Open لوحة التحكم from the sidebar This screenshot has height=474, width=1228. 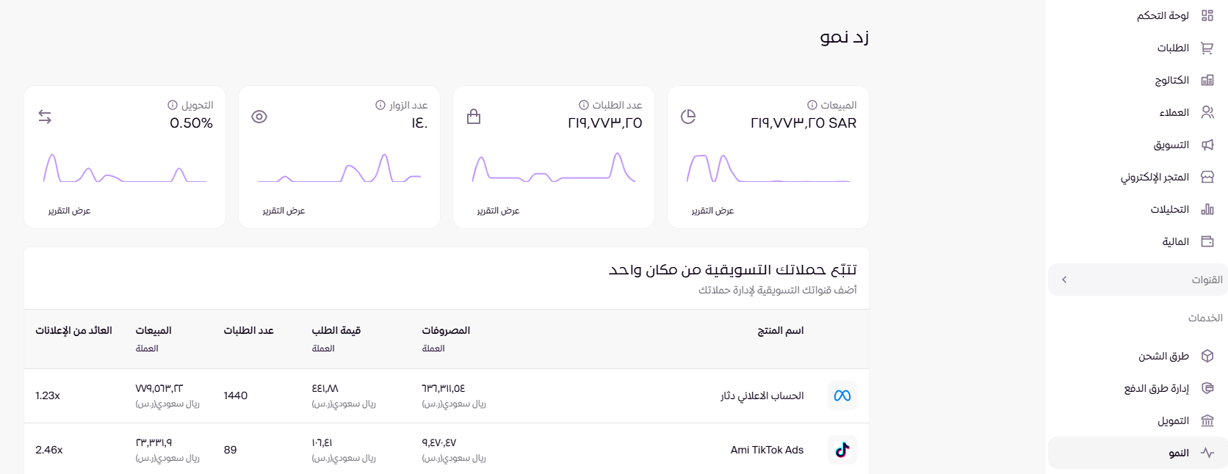pos(1163,15)
